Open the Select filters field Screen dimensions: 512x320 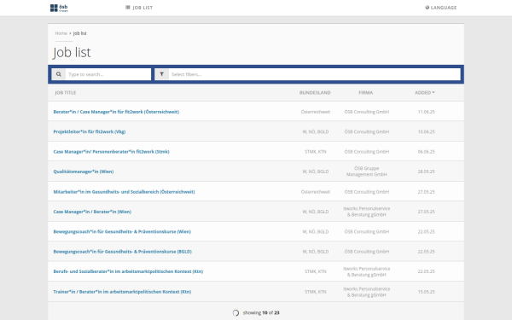tap(314, 74)
